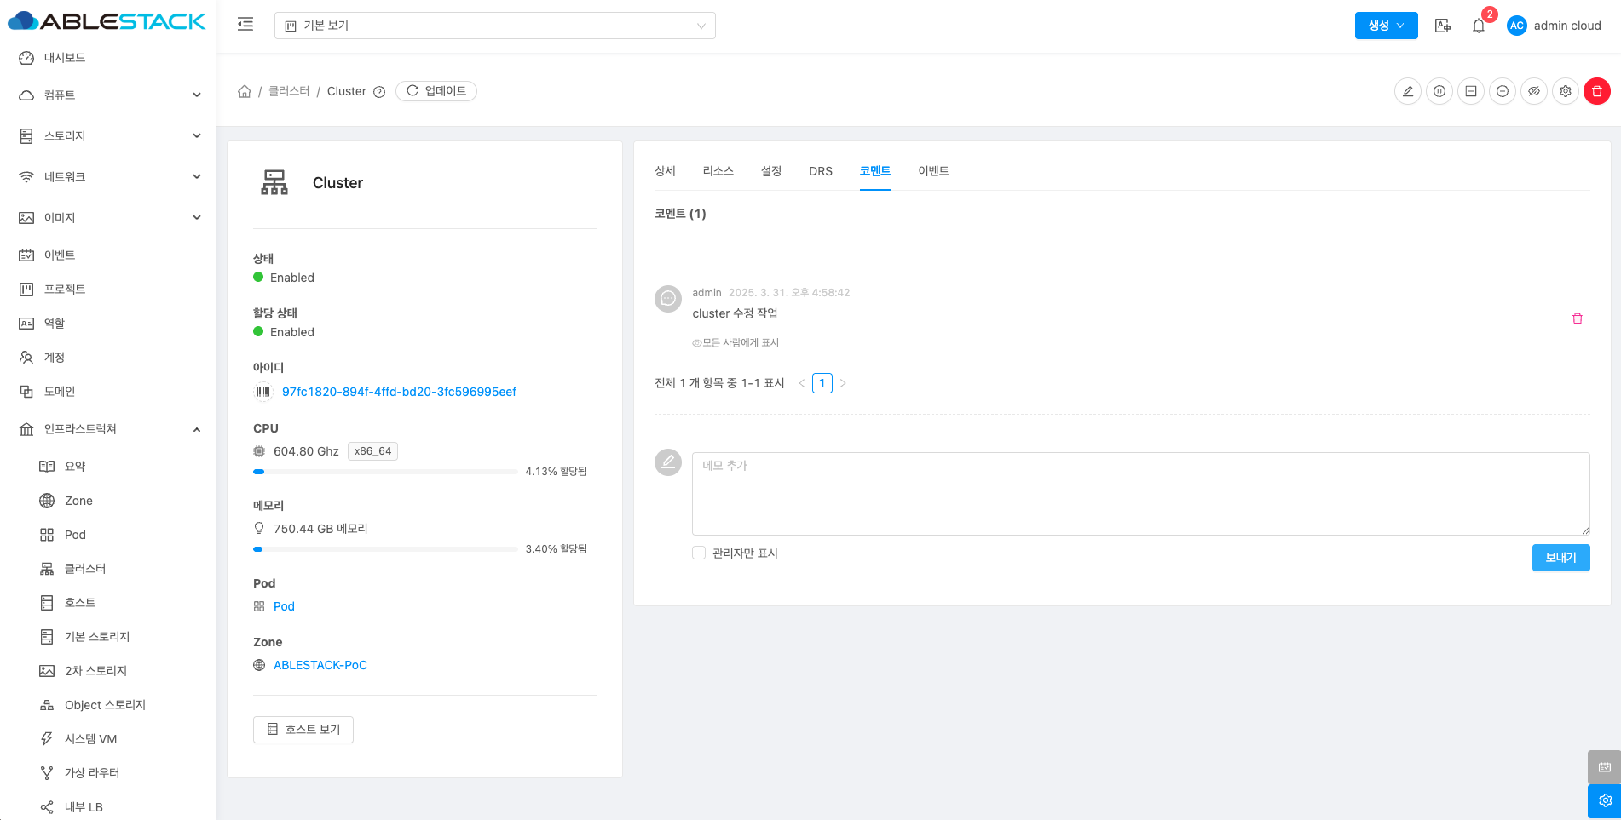Open 기본 스토리지 in the sidebar
Viewport: 1621px width, 820px height.
point(97,637)
